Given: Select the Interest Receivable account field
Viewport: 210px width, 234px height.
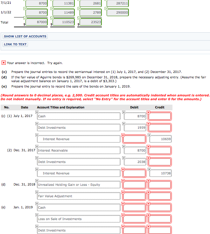Looking at the screenshot, I should [x=79, y=150].
